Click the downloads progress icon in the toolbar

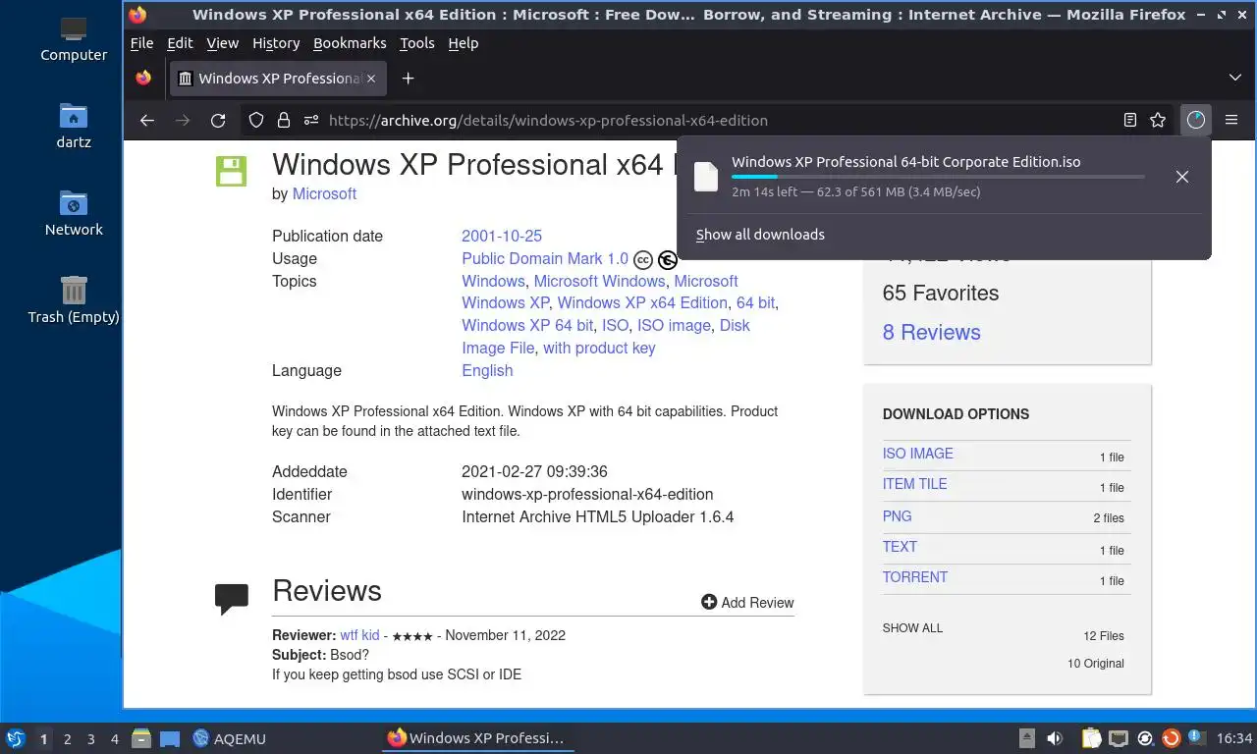(x=1195, y=120)
